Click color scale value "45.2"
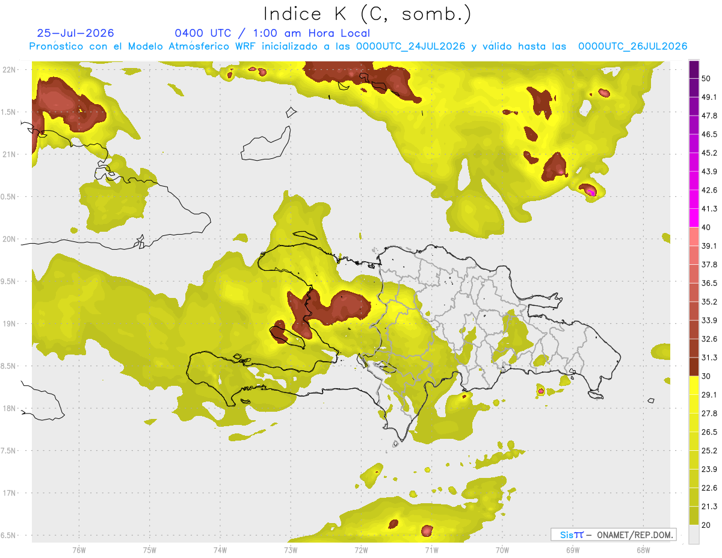The width and height of the screenshot is (722, 558). (x=709, y=153)
